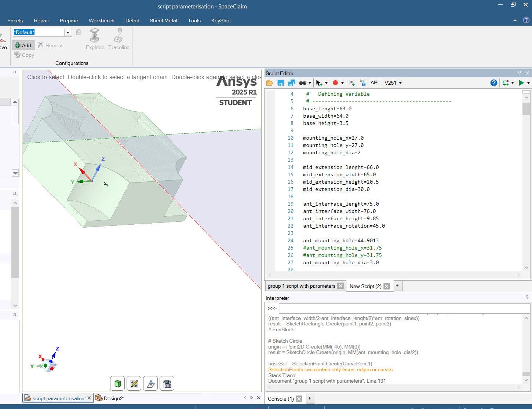Close the New Script (2) tab

[387, 286]
